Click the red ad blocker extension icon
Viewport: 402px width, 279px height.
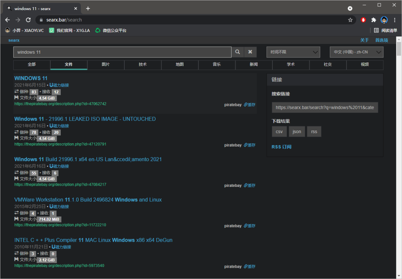[363, 20]
